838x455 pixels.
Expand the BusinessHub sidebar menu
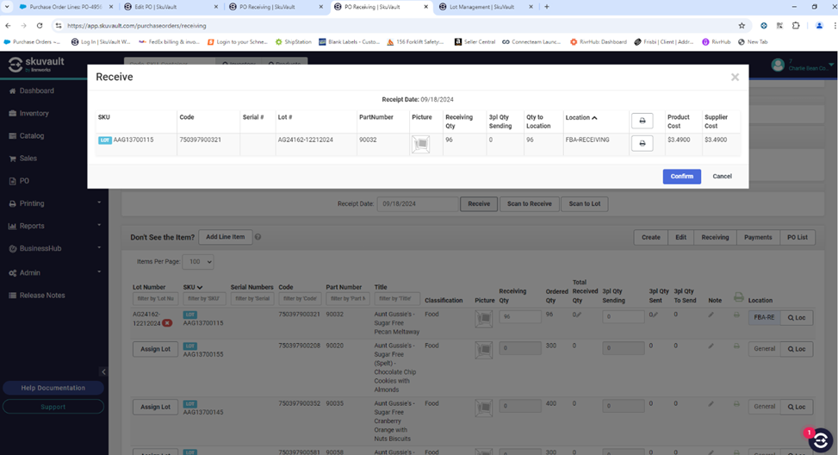tap(53, 248)
